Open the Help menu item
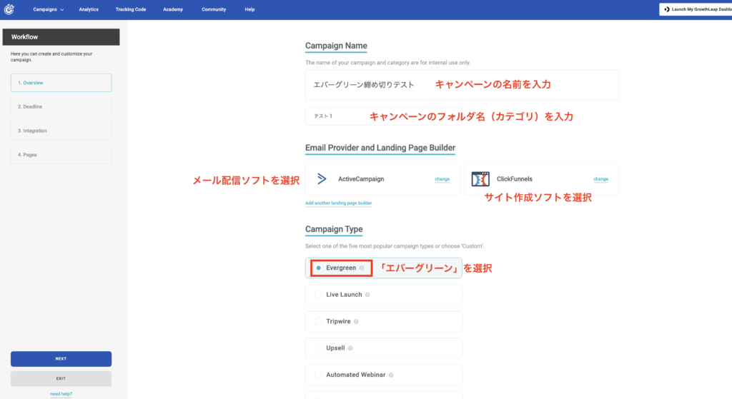Screen dimensions: 732x399 (x=249, y=9)
